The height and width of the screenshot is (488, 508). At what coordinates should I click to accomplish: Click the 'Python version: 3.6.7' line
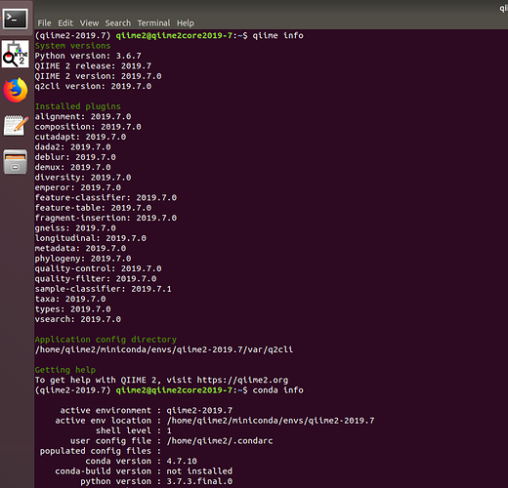[x=88, y=56]
